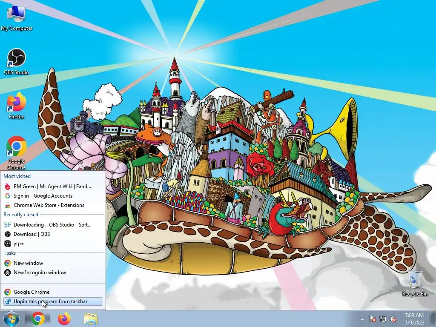This screenshot has height=327, width=436.
Task: Select the Recycle Bin desktop icon
Action: [415, 283]
